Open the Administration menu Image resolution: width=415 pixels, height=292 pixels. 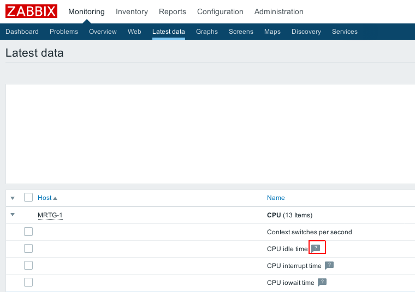(x=278, y=11)
